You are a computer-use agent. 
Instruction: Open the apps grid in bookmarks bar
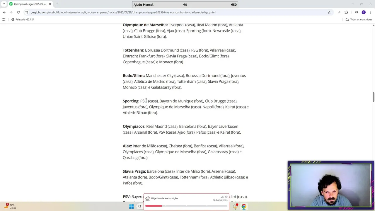tap(4, 20)
